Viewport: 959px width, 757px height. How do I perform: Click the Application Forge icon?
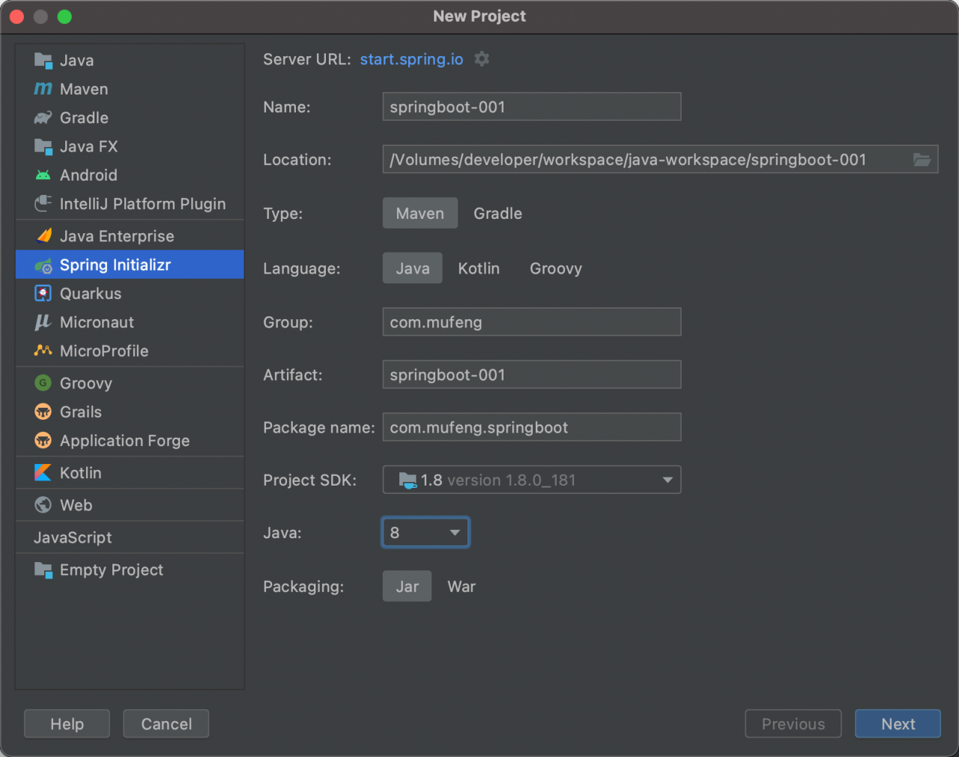click(43, 441)
